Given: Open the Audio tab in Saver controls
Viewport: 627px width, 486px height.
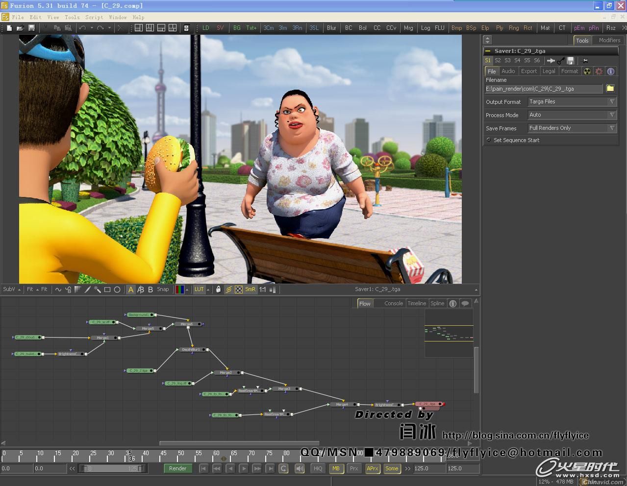Looking at the screenshot, I should [508, 72].
